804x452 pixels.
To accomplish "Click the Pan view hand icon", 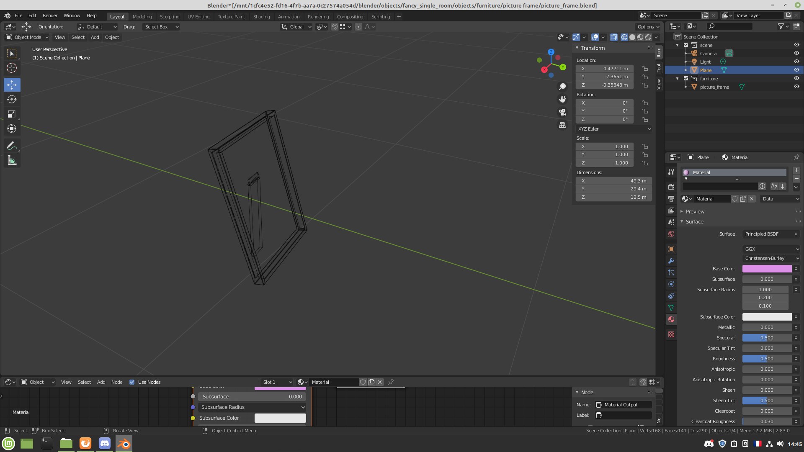I will pyautogui.click(x=562, y=99).
